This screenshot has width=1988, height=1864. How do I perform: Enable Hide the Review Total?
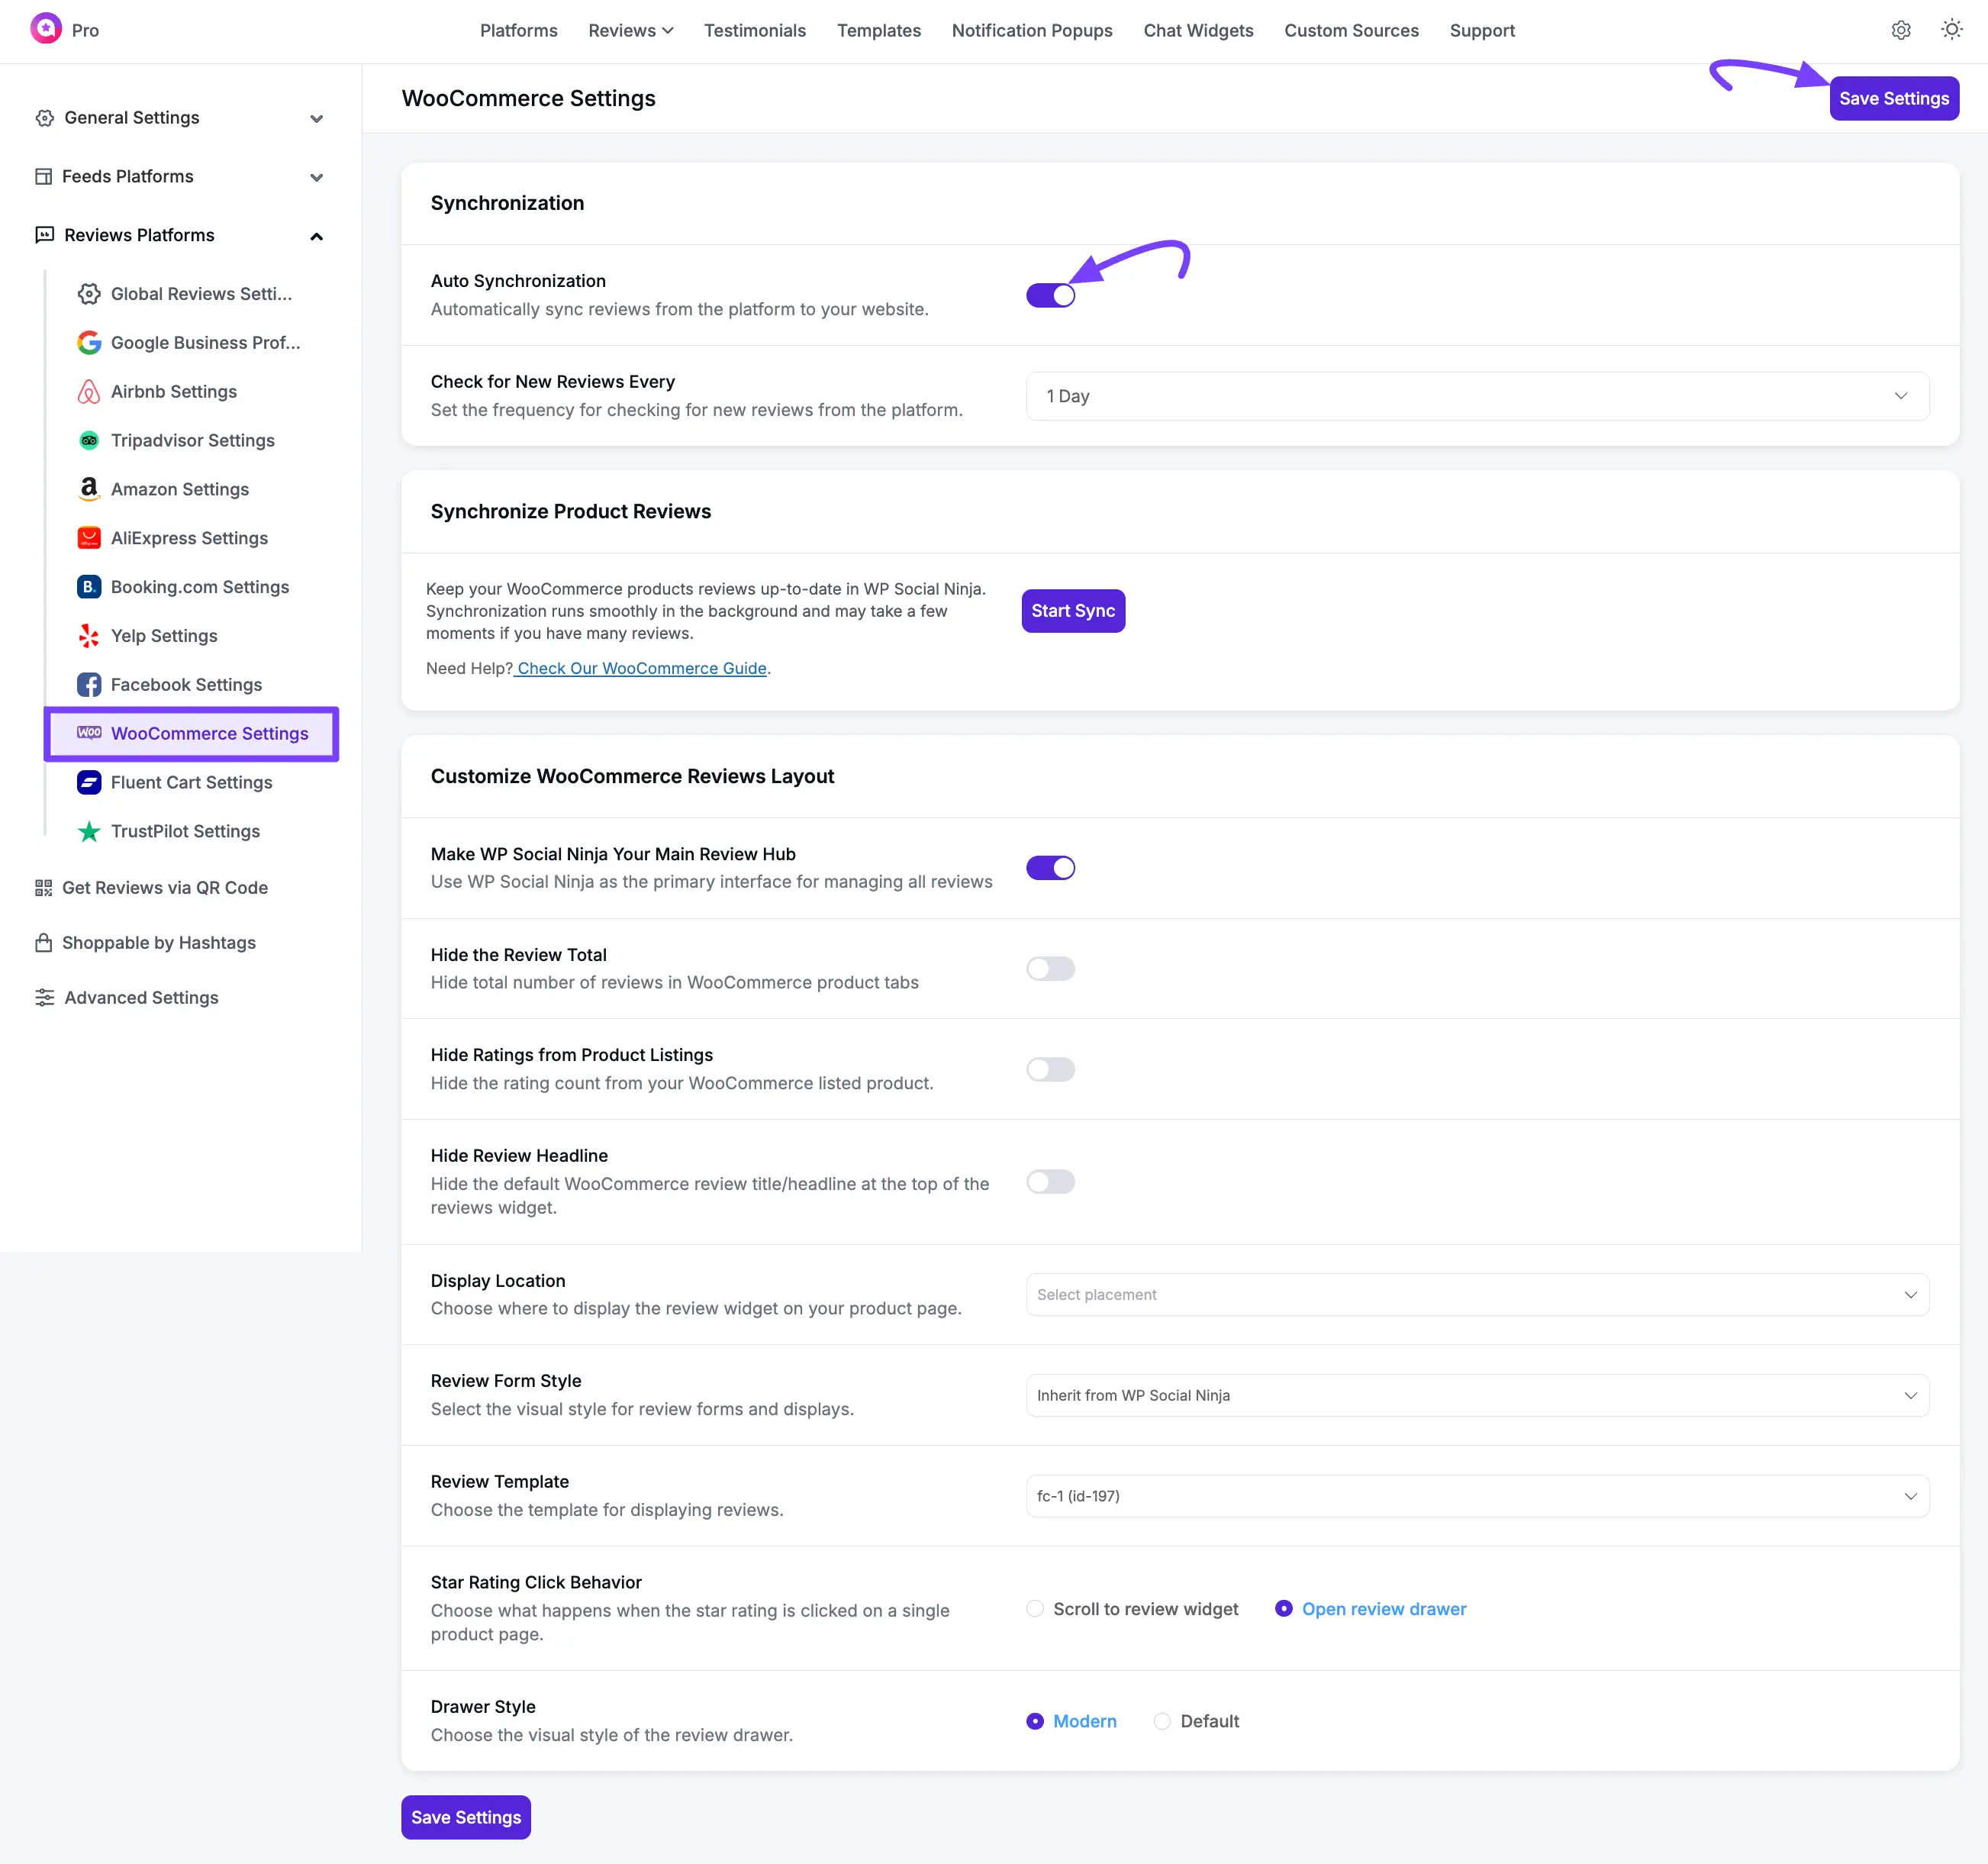[x=1050, y=968]
